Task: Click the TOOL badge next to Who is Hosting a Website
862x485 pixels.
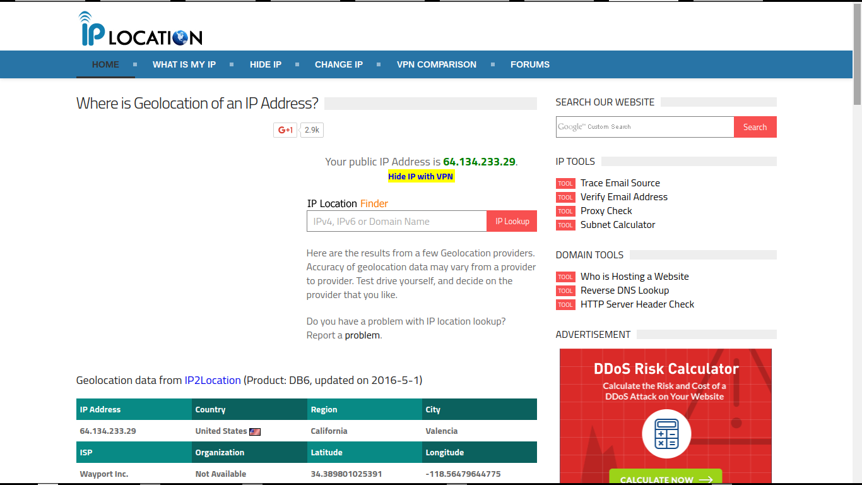Action: point(565,277)
